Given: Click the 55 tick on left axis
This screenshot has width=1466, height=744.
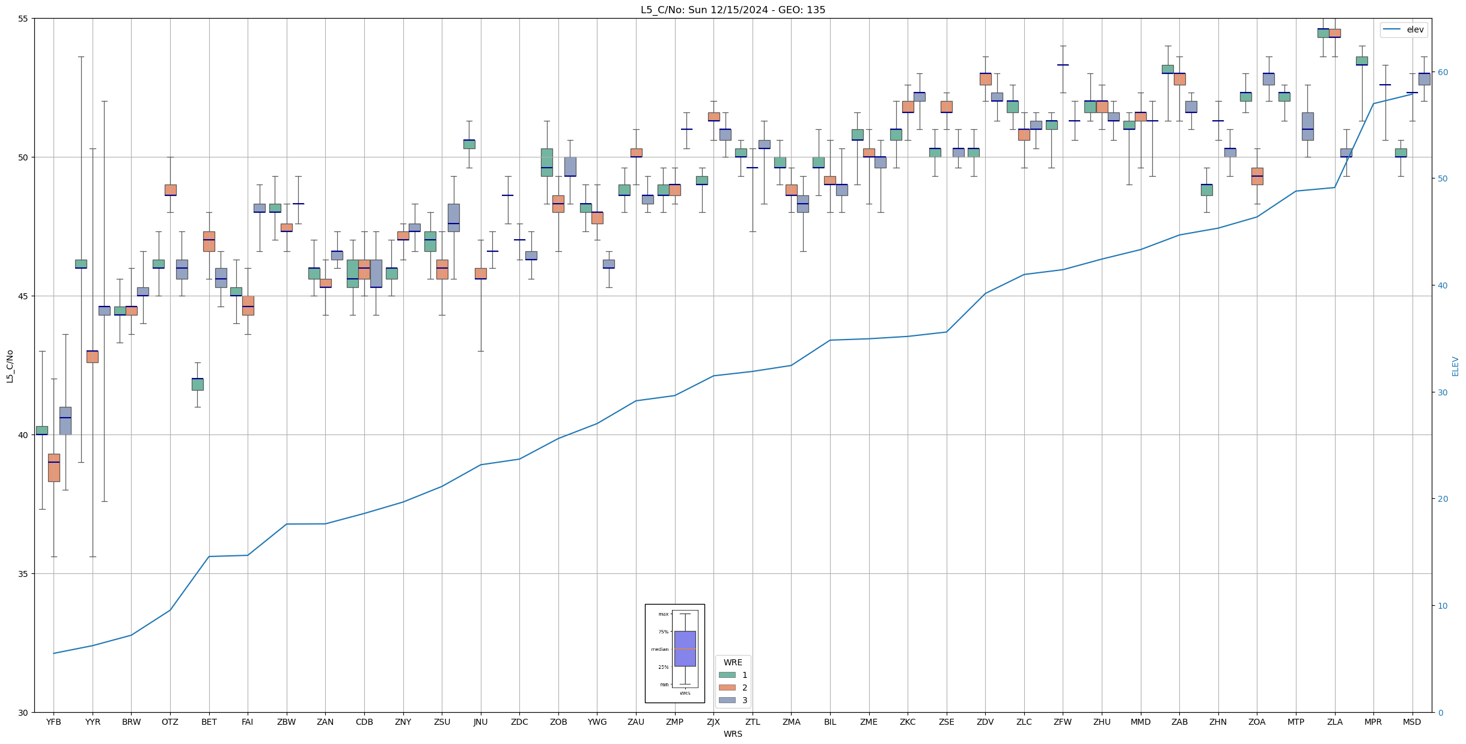Looking at the screenshot, I should 23,19.
